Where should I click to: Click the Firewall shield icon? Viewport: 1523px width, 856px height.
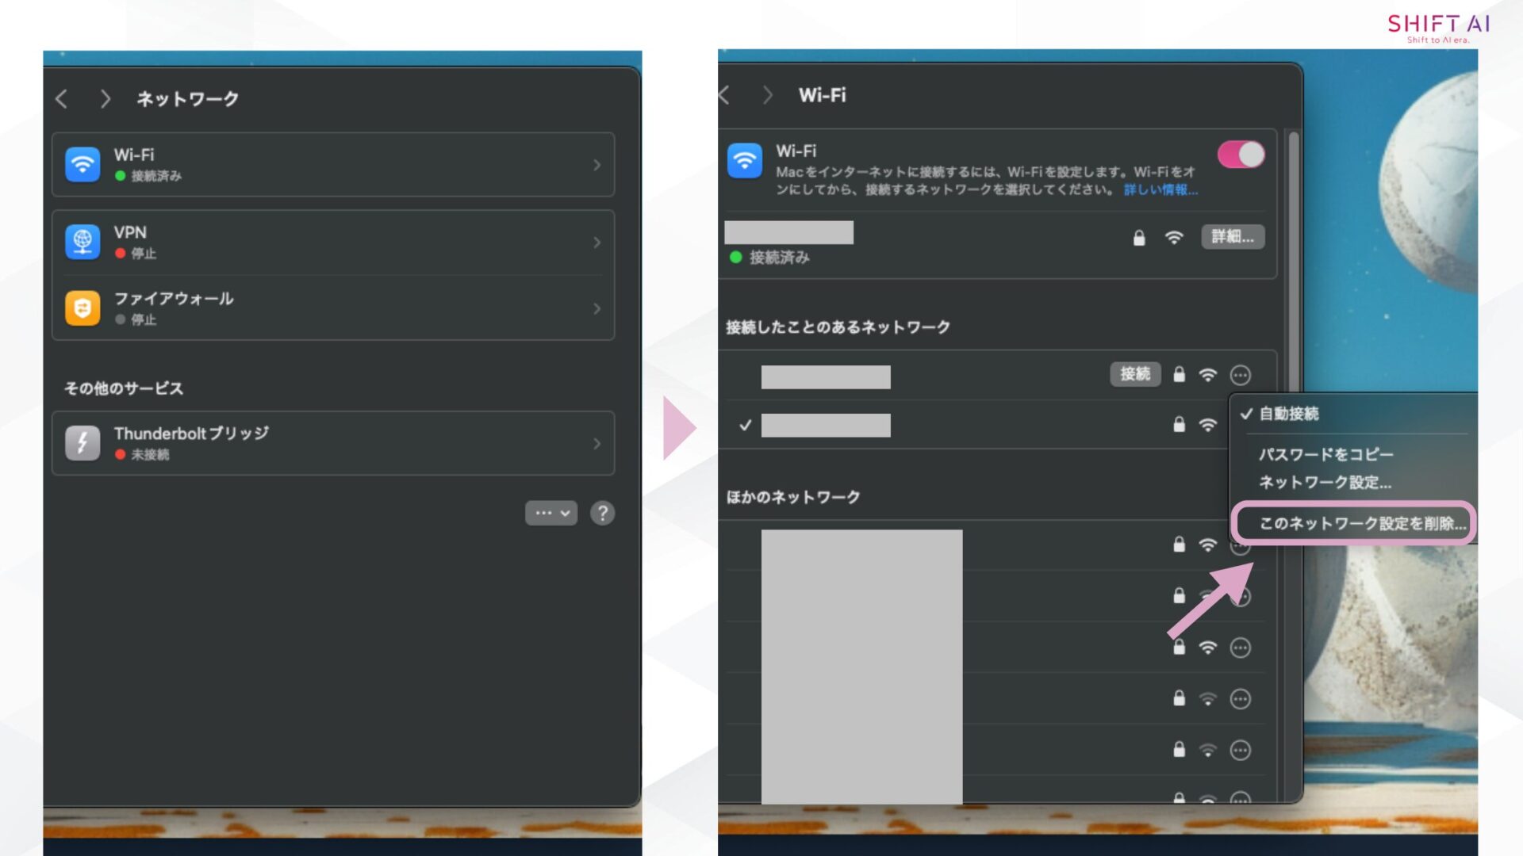tap(82, 308)
